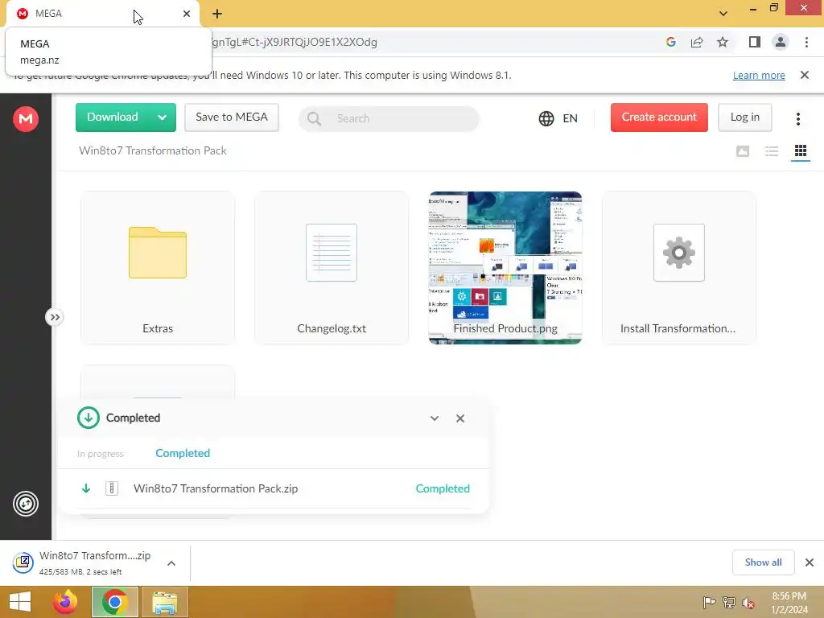Open the Changelog.txt file

point(332,268)
